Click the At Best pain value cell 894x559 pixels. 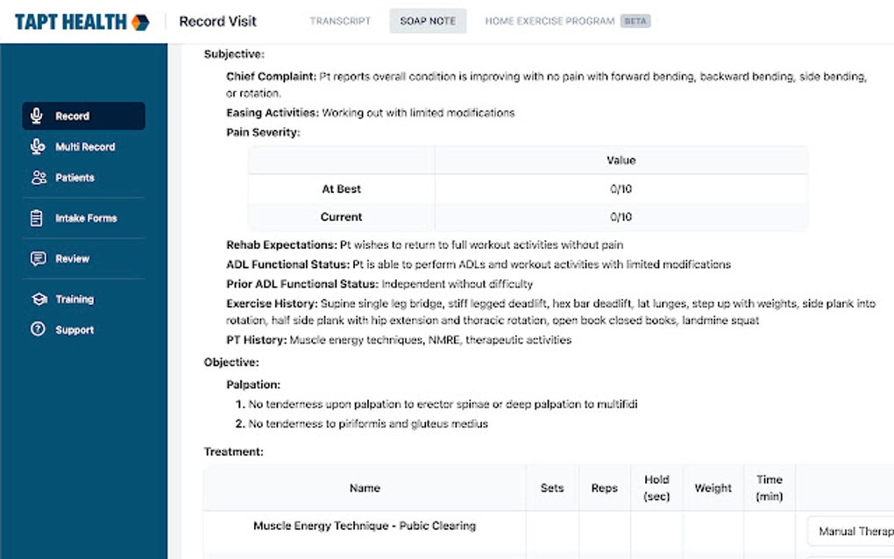(x=620, y=188)
